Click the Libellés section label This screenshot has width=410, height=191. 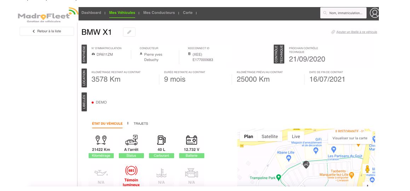pyautogui.click(x=84, y=102)
